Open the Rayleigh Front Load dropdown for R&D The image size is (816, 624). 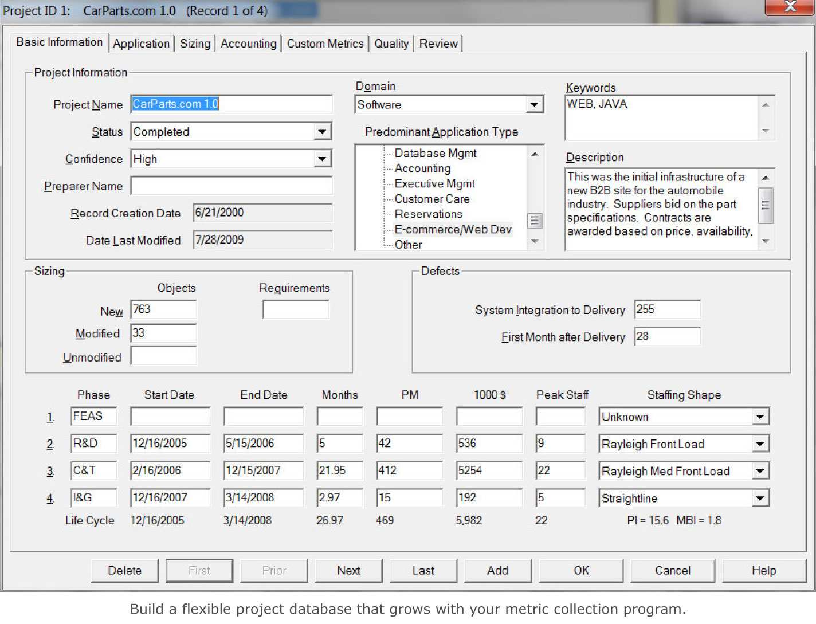pos(760,444)
